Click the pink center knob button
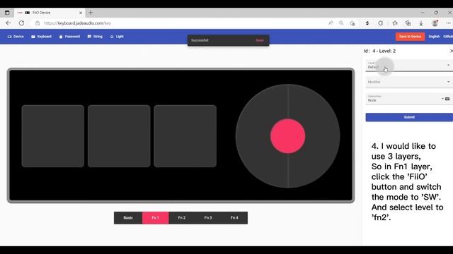The width and height of the screenshot is (453, 254). pyautogui.click(x=288, y=136)
